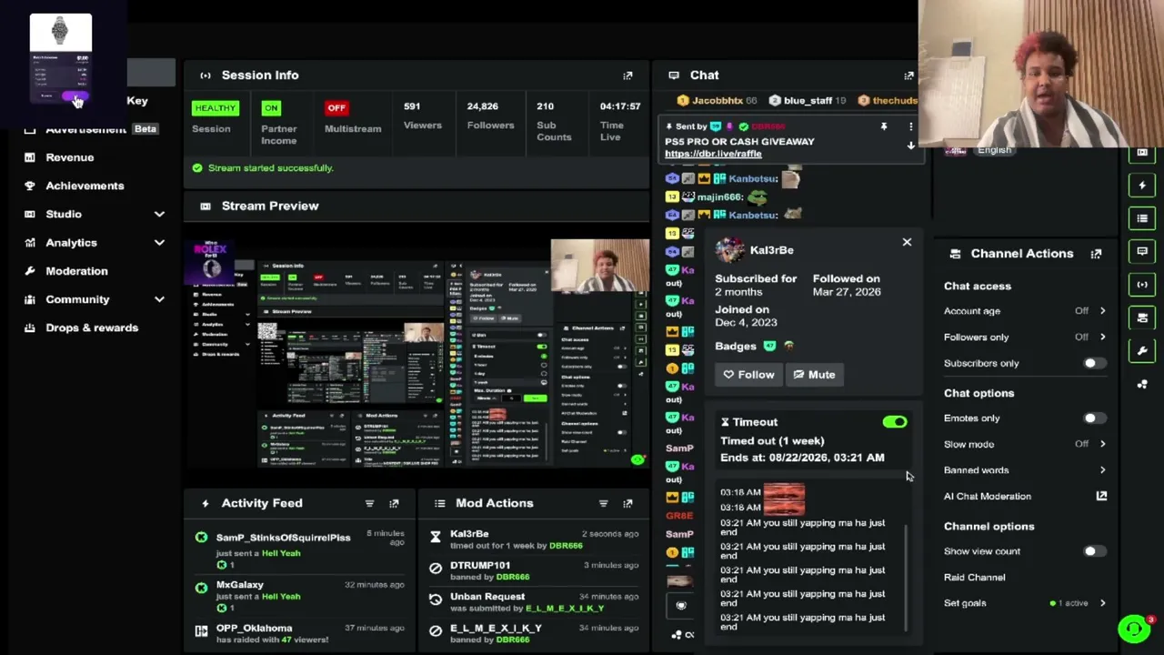Click unban request icon in Mod Actions
Screen dimensions: 1164x655
click(x=436, y=600)
